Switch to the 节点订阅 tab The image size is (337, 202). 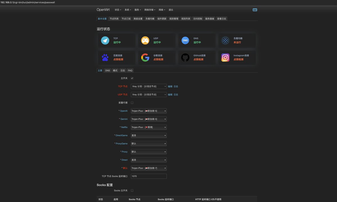click(126, 19)
